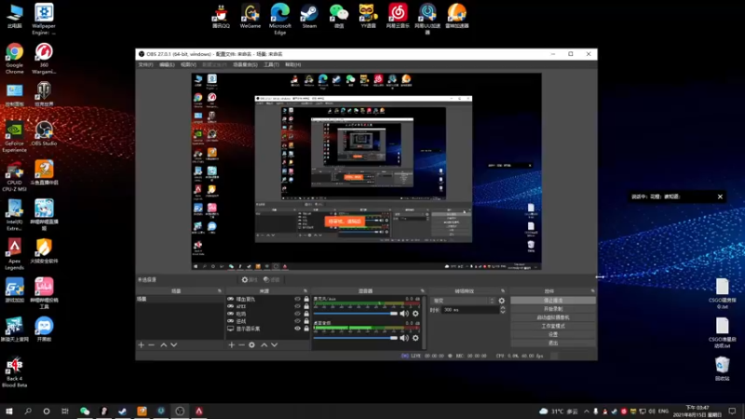Remove the scene with the Scenes panel minus icon
745x419 pixels.
(152, 345)
